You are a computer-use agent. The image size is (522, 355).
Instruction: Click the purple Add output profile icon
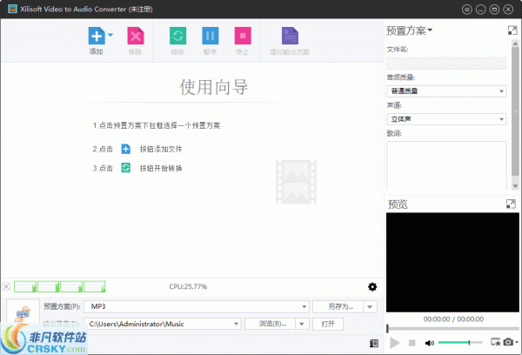(x=290, y=36)
